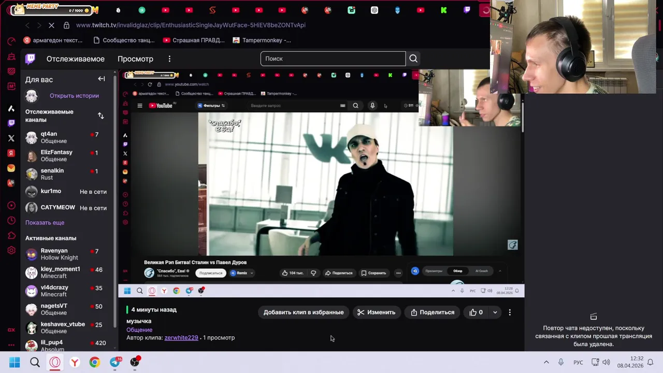Go forward with browser forward arrow
The image size is (663, 373).
point(40,25)
